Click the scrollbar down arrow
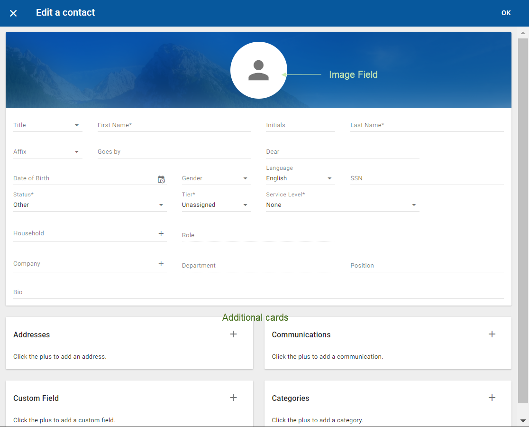Image resolution: width=529 pixels, height=427 pixels. [x=523, y=420]
